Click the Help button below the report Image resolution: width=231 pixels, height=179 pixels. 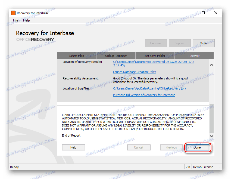(x=74, y=147)
